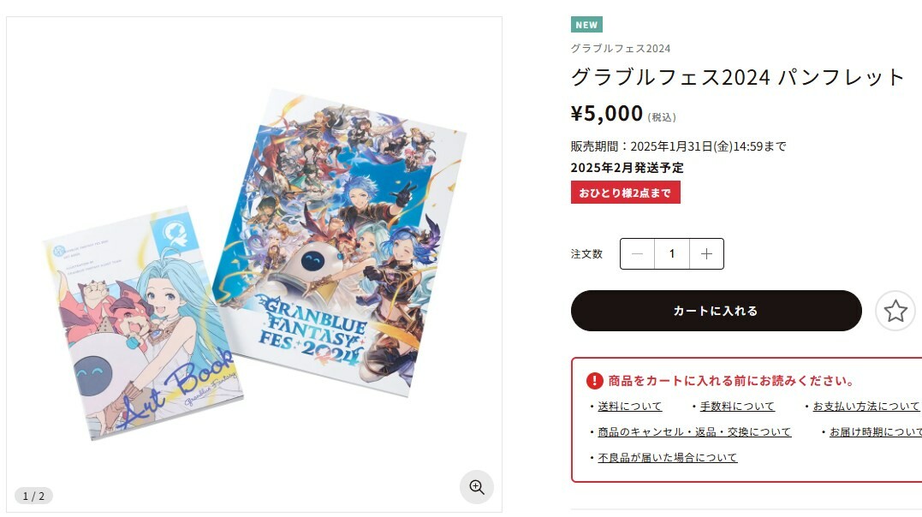Image resolution: width=922 pixels, height=517 pixels.
Task: Open 手数料について fee link
Action: tap(737, 407)
